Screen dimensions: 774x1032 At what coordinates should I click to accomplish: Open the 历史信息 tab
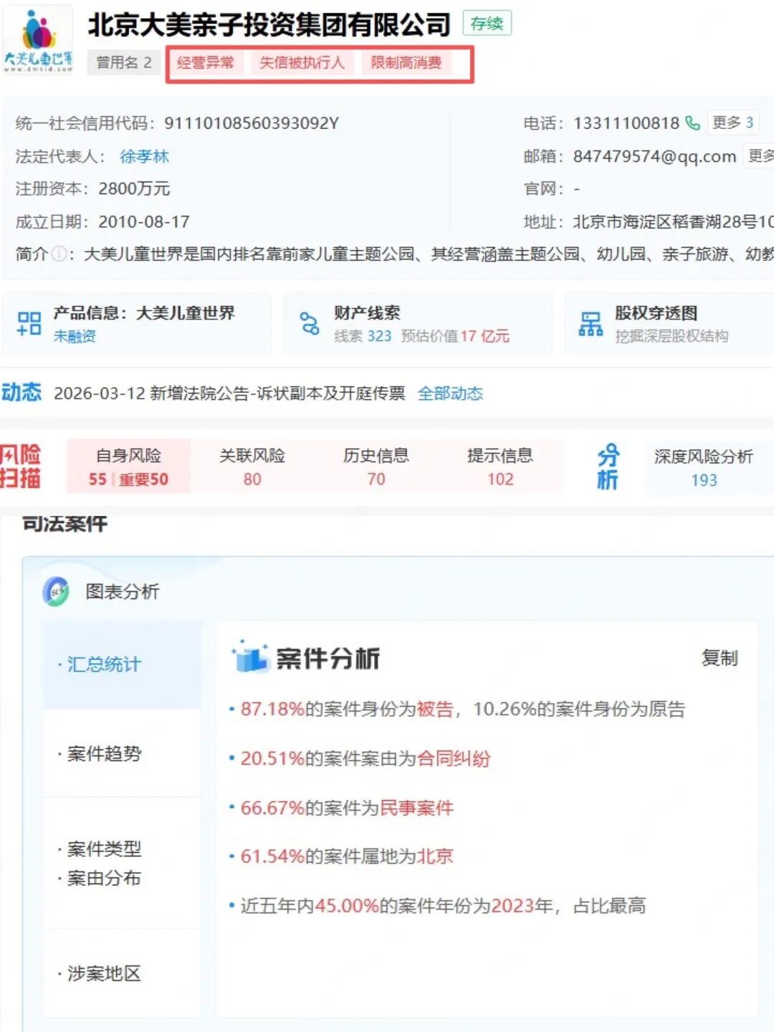tap(376, 467)
